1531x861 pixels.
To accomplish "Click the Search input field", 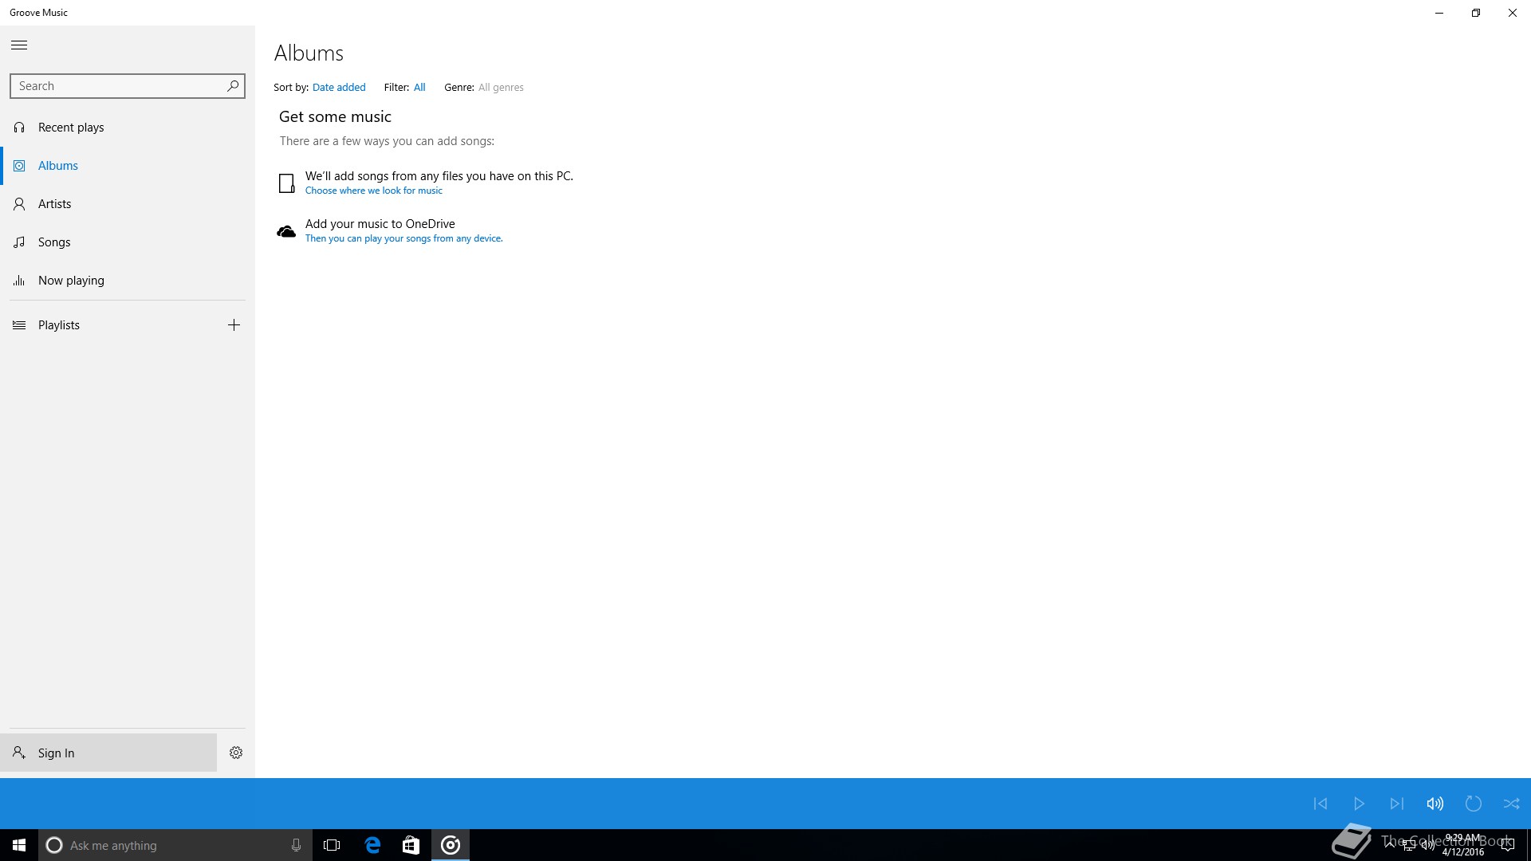I will 118,86.
